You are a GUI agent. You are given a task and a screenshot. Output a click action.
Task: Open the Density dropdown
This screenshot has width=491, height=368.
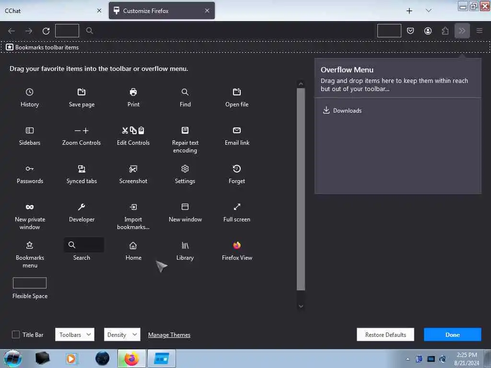point(122,334)
